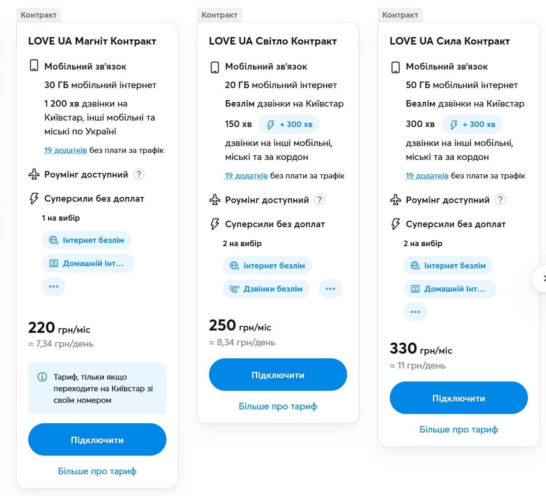Open roaming help question mark in Сила card
This screenshot has height=496, width=546.
[500, 200]
